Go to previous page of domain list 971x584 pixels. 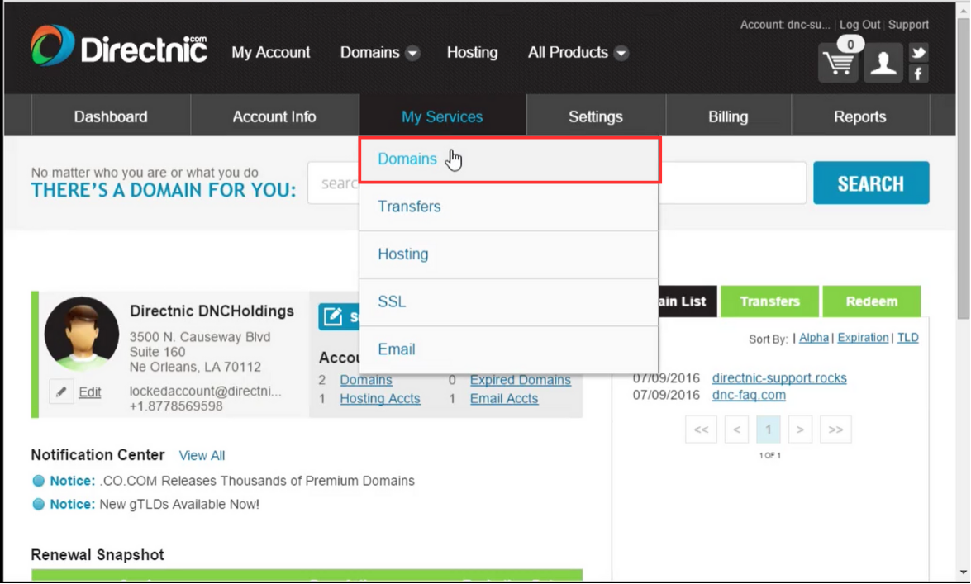coord(736,430)
